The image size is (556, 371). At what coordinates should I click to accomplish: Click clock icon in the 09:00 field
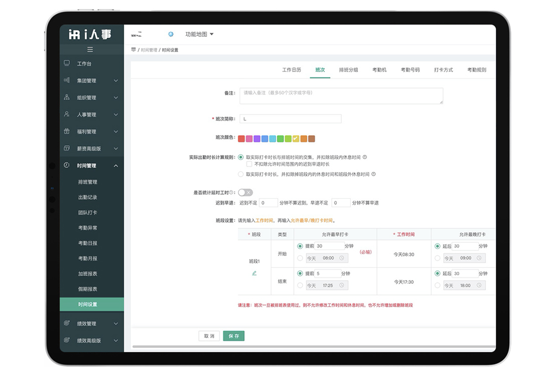coord(480,258)
